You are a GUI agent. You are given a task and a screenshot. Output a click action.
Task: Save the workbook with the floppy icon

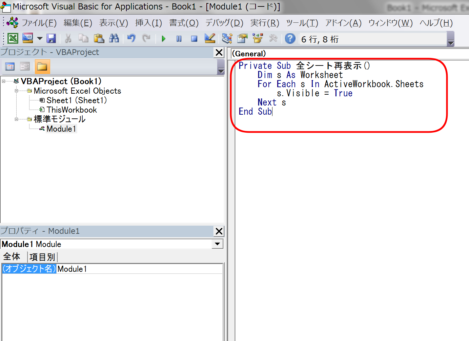51,39
